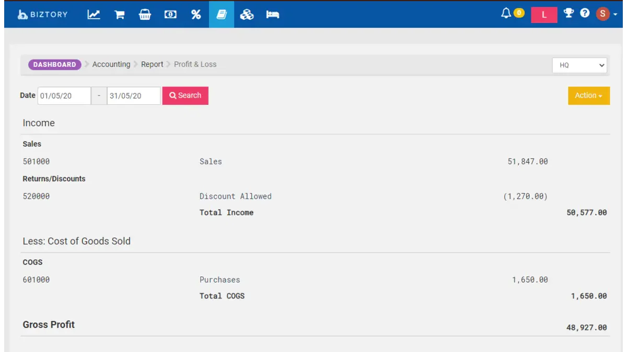Click the pink L button
627x352 pixels.
(544, 15)
